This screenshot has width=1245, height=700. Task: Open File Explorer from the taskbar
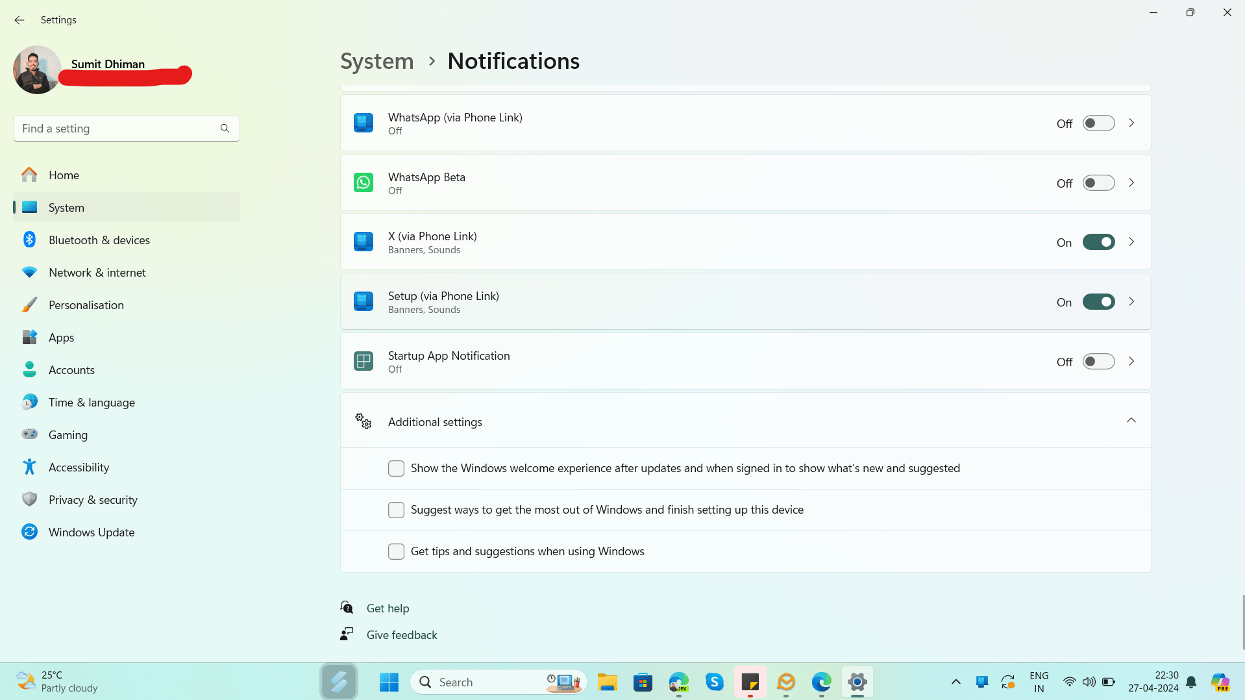[608, 682]
